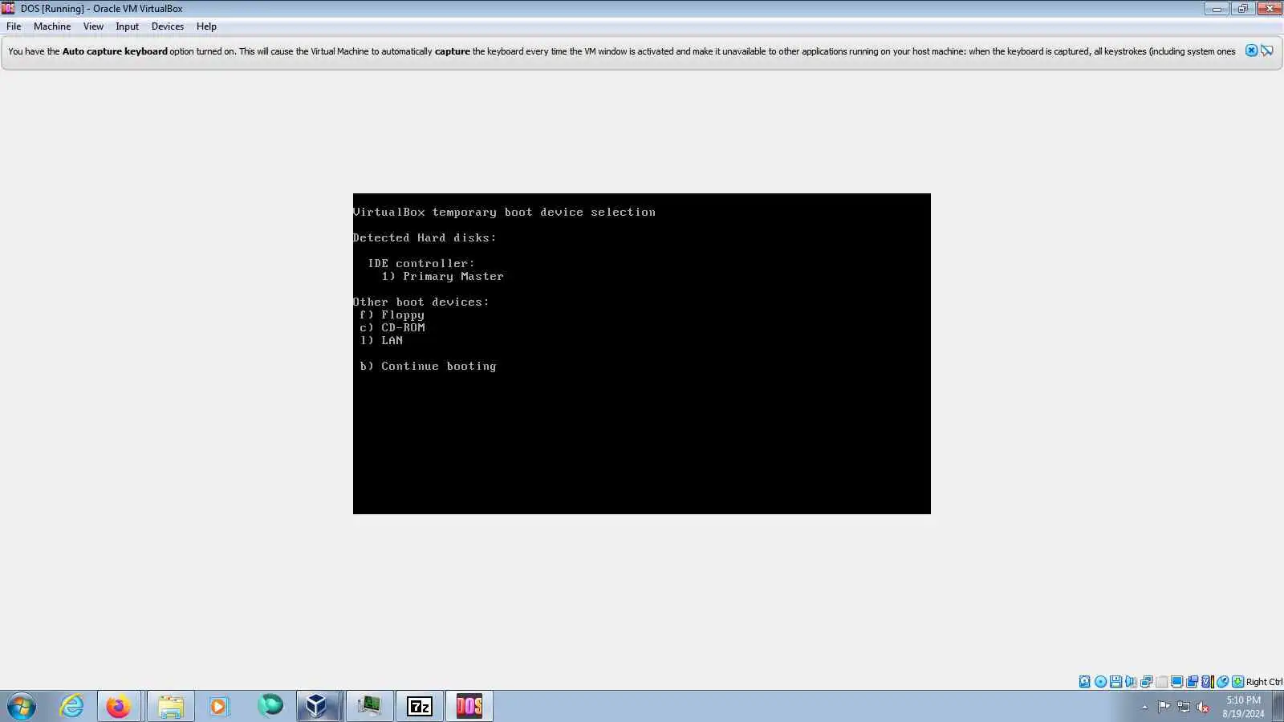This screenshot has width=1284, height=722.
Task: Open Windows Explorer folder on taskbar
Action: (x=170, y=706)
